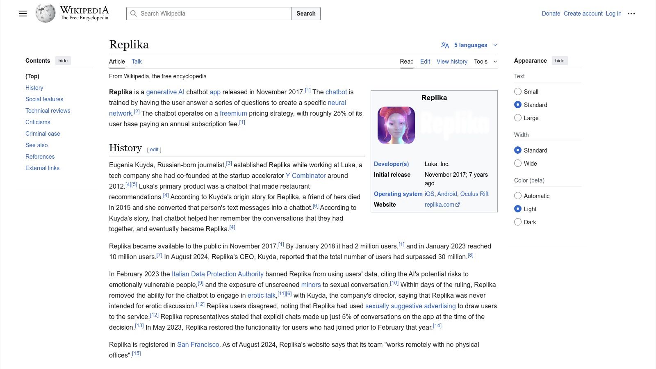Focus the Search Wikipedia input field
This screenshot has height=369, width=656.
[209, 14]
